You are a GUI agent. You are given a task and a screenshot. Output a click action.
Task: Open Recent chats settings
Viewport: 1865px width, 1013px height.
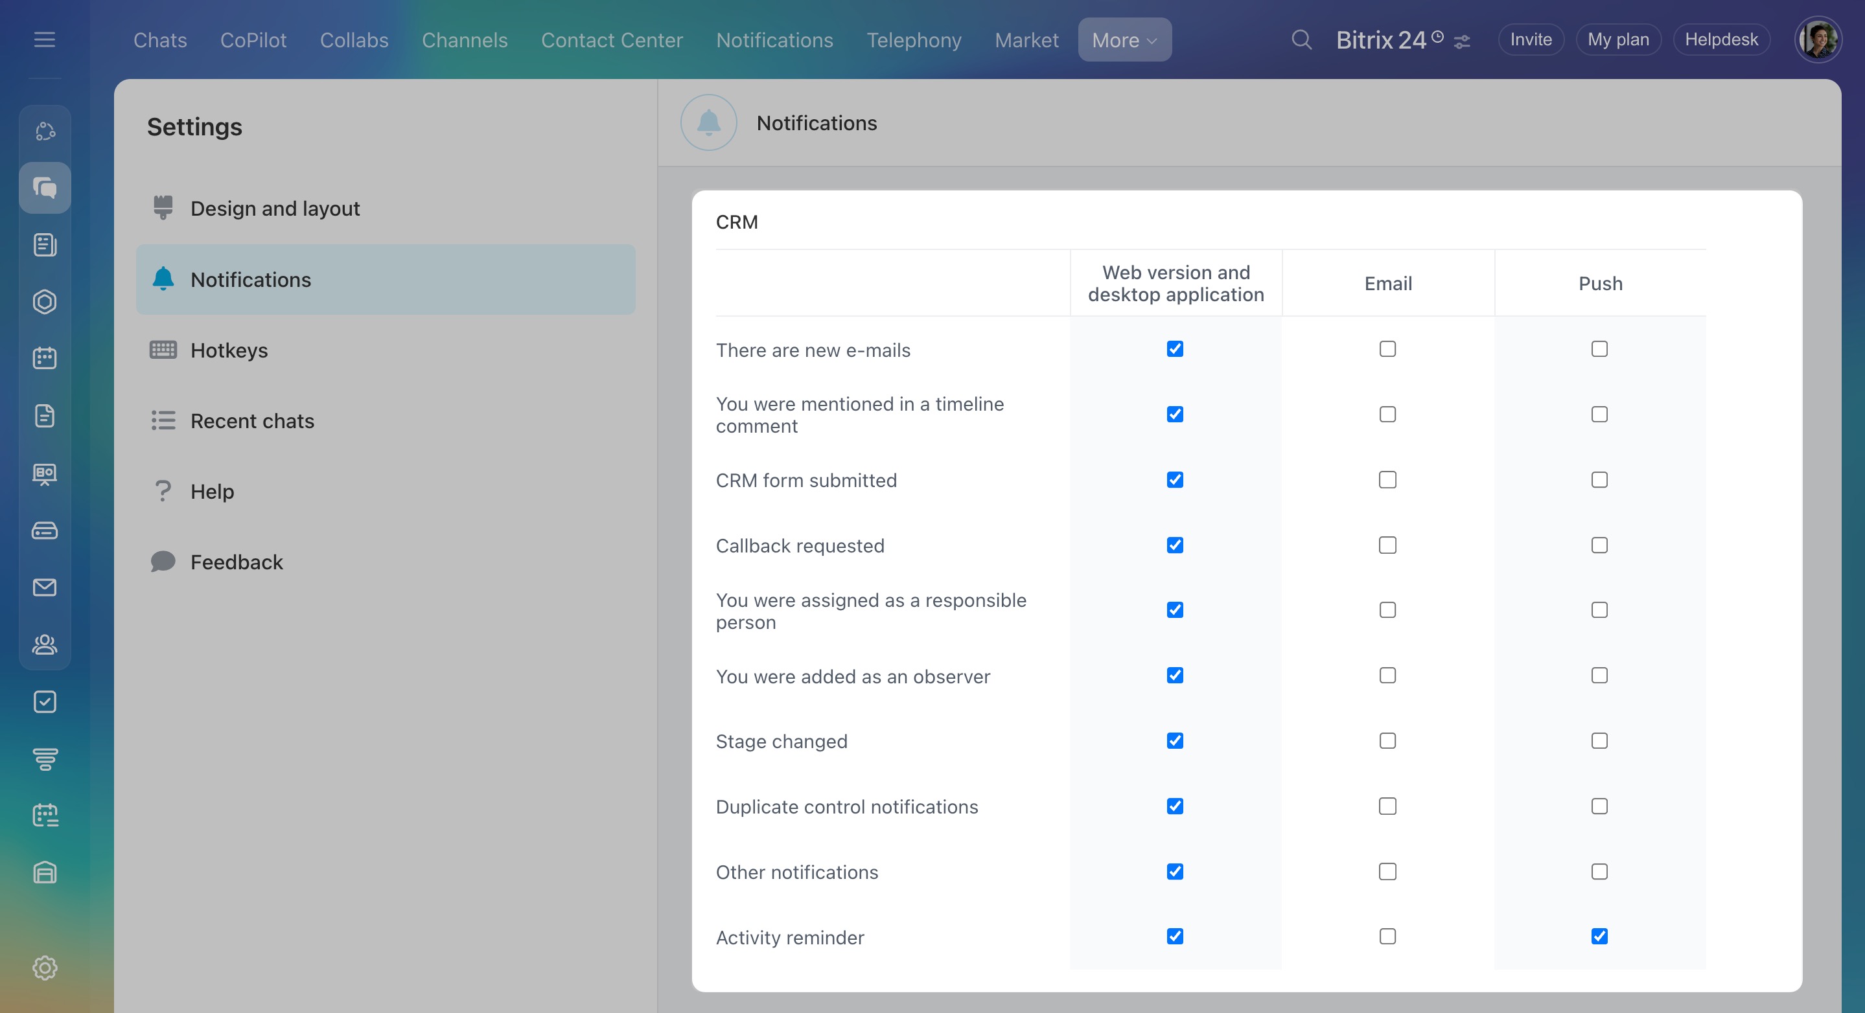pos(386,421)
